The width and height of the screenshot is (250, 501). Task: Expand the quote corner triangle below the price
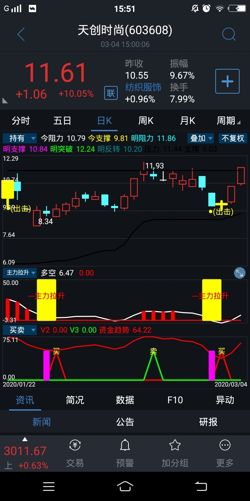point(5,101)
